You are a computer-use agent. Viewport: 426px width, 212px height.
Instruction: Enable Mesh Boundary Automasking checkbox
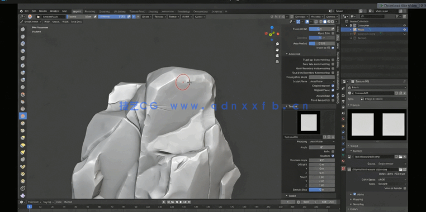pos(333,69)
